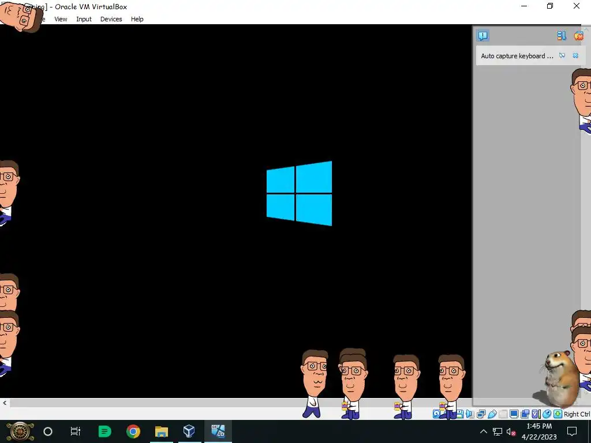Close the Auto capture keyboard notification
Screen dimensions: 591x443
coord(575,55)
